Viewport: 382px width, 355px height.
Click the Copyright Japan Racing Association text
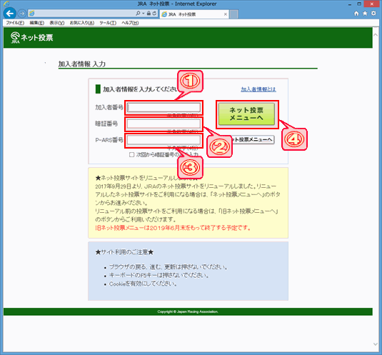click(x=188, y=311)
